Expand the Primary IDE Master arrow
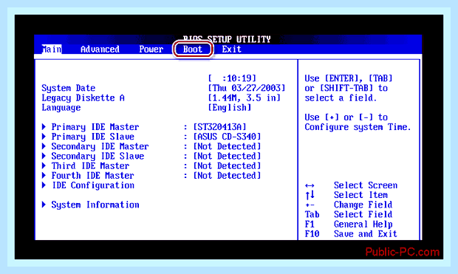 [44, 127]
